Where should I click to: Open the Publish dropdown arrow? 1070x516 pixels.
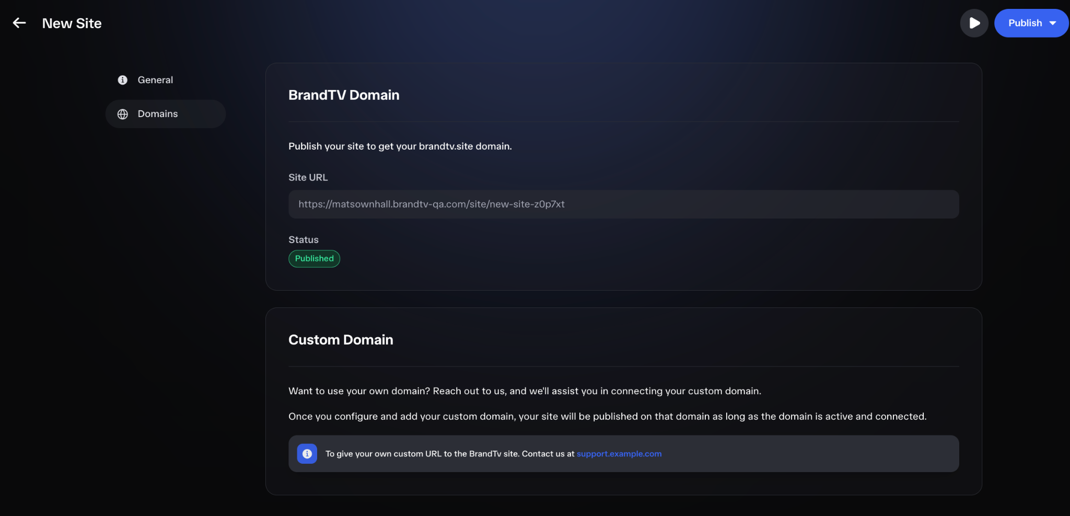click(1053, 23)
